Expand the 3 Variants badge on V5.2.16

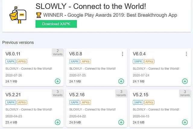tap(121, 94)
